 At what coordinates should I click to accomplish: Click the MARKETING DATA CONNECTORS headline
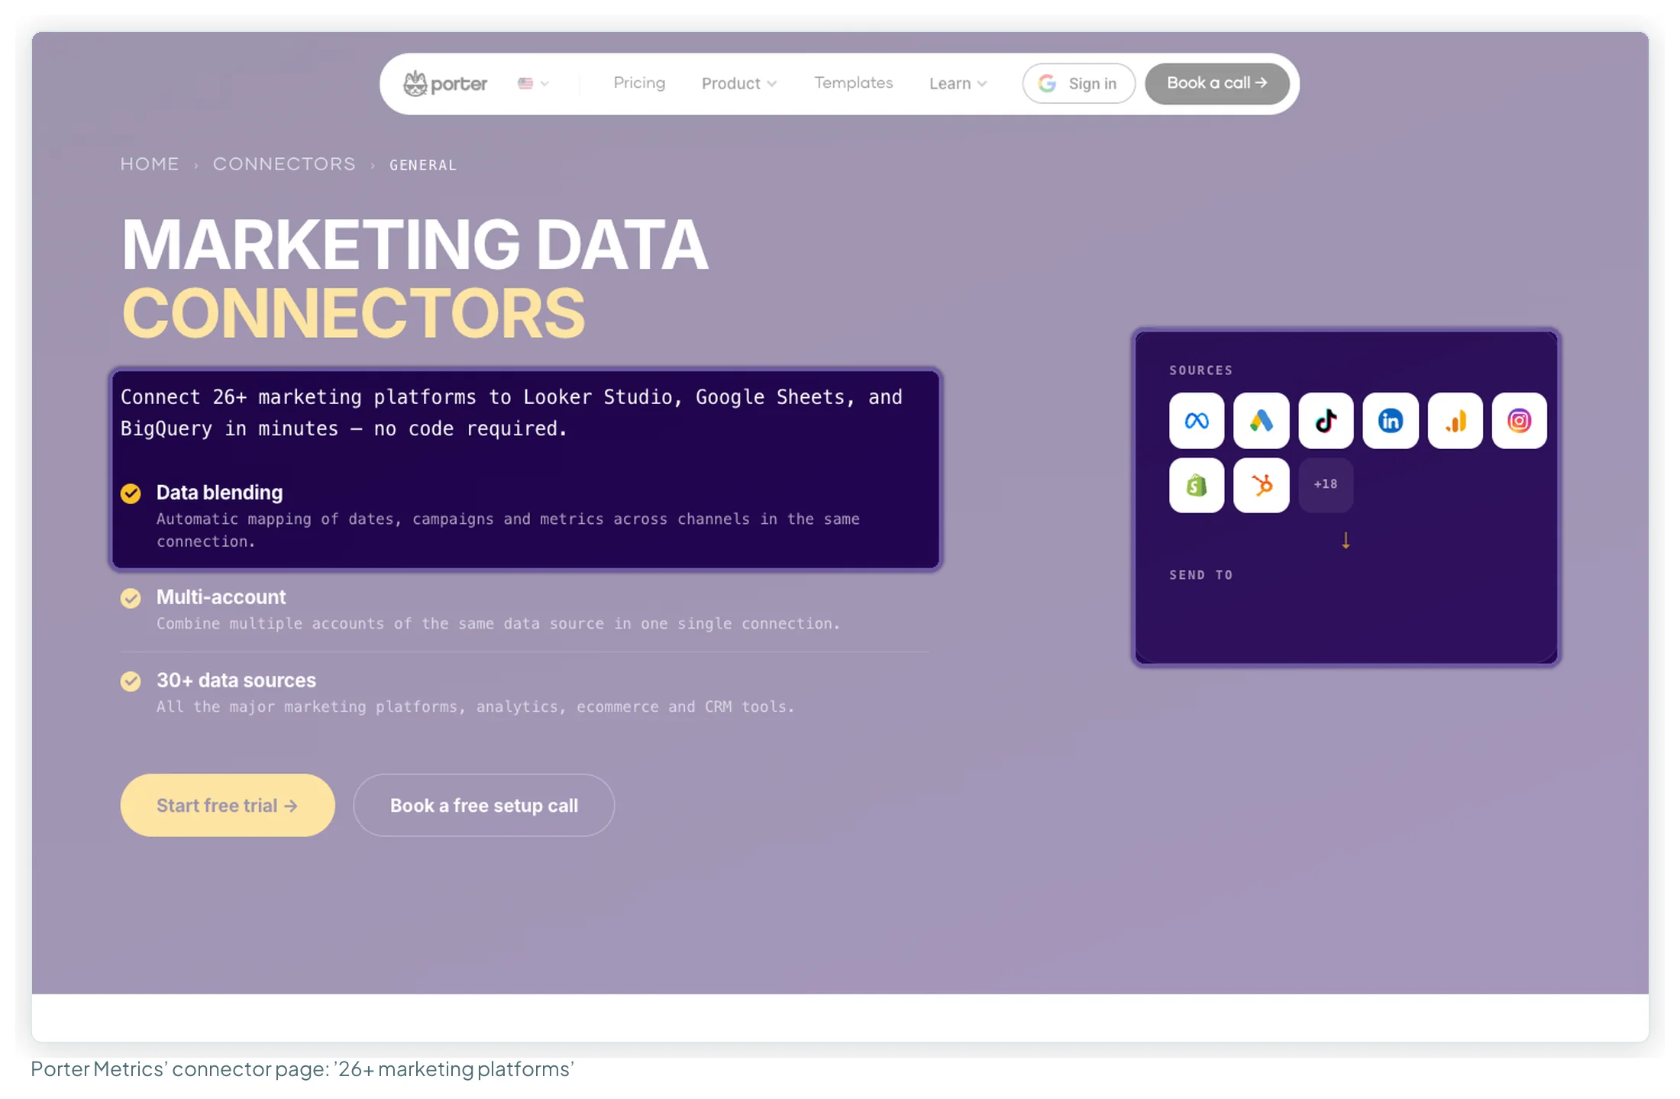(415, 279)
